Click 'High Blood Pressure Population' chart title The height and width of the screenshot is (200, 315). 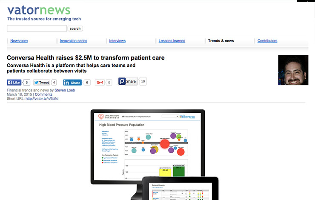tap(122, 125)
